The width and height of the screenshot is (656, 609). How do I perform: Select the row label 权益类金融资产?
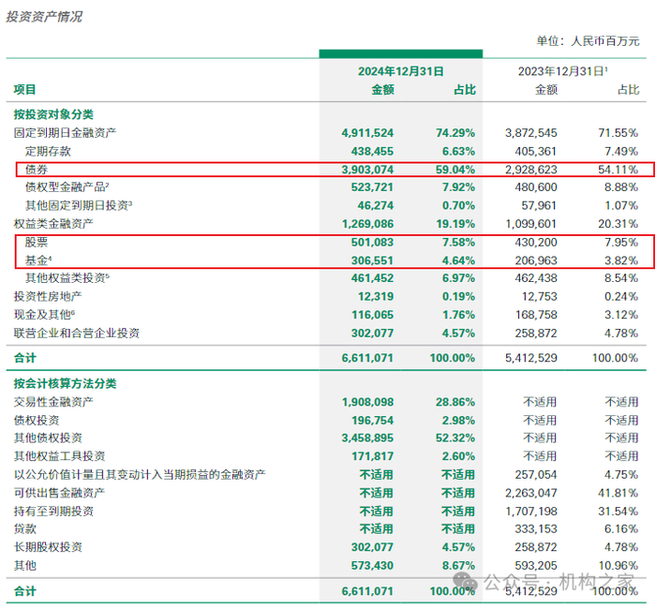pos(53,224)
